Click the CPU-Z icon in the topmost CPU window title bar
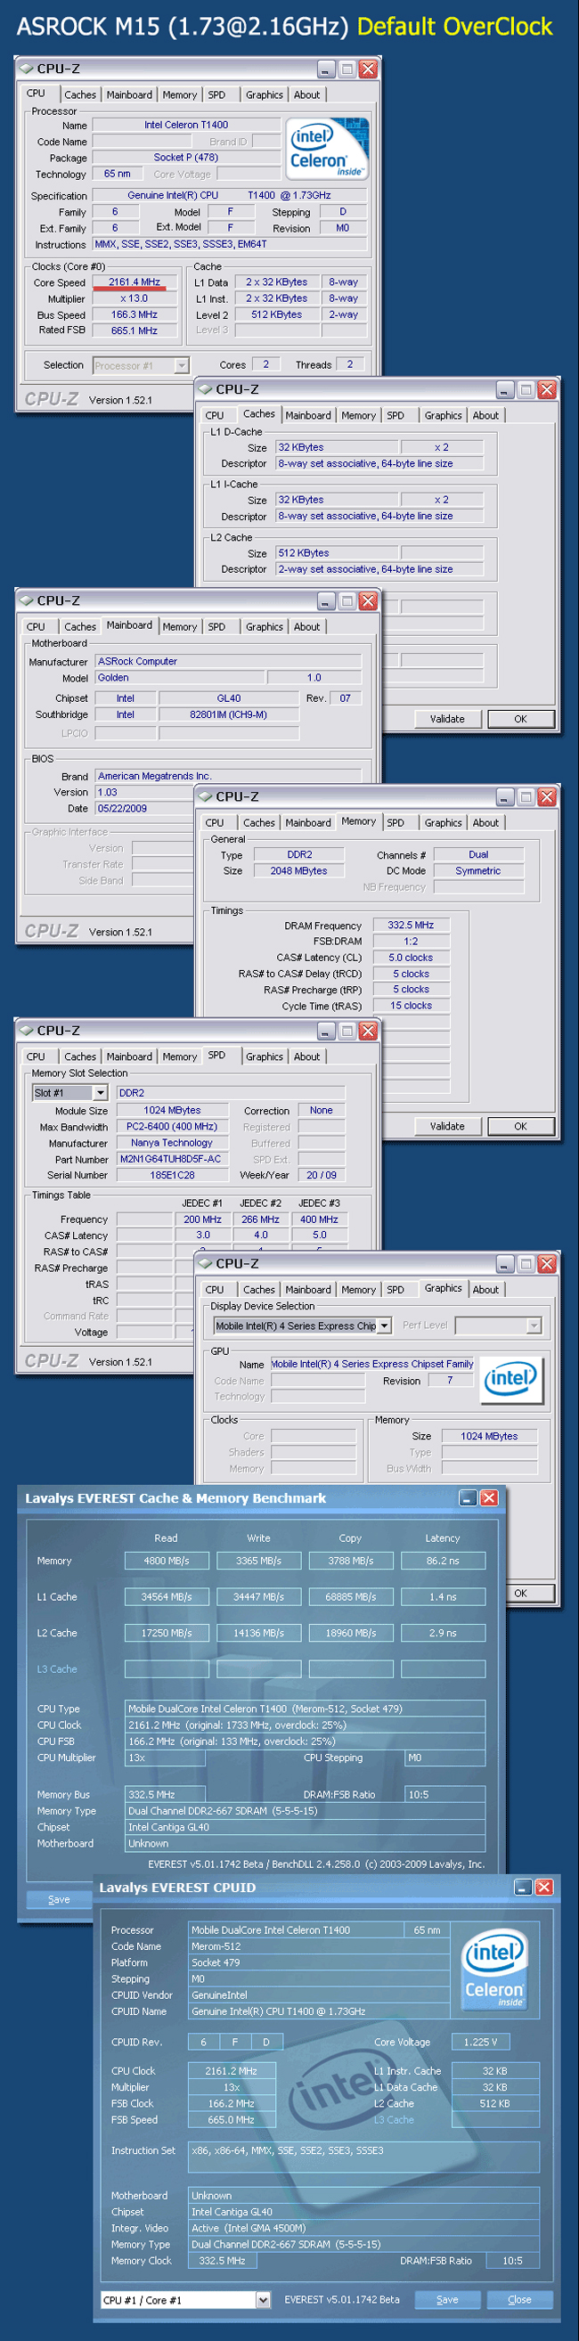579x2341 pixels. (27, 69)
